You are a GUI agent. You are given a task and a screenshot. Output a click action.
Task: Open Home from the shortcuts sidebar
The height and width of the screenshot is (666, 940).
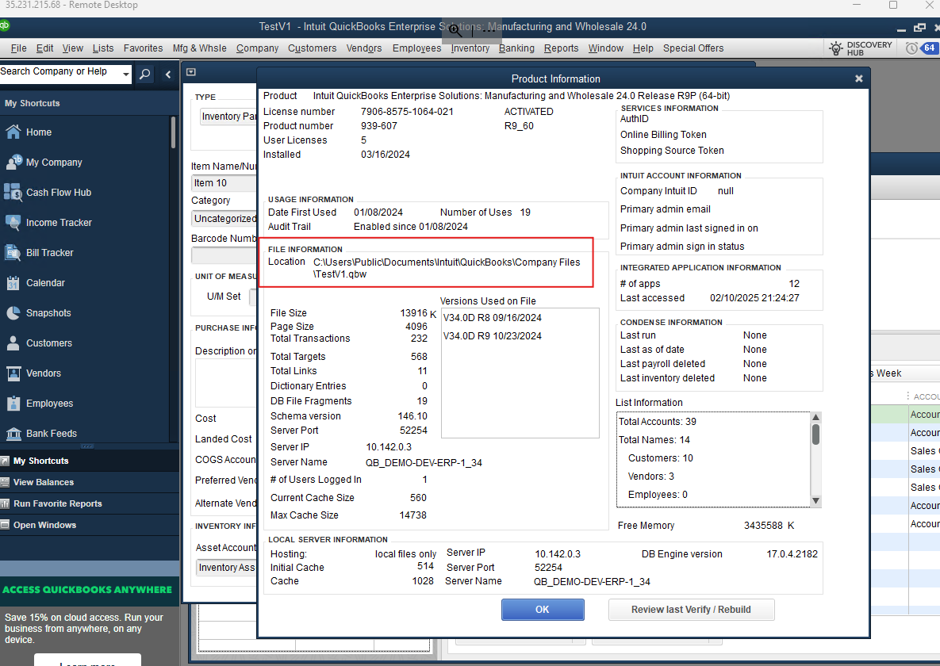(38, 132)
